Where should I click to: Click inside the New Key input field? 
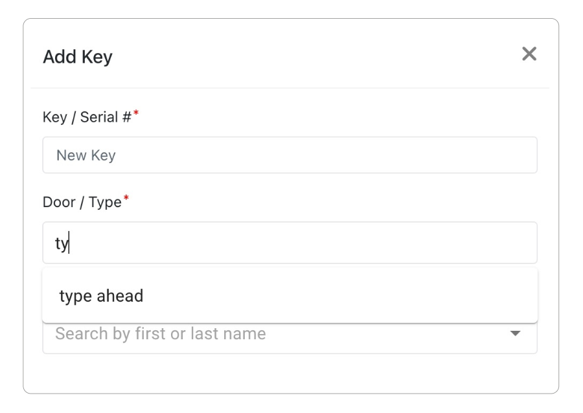(288, 155)
